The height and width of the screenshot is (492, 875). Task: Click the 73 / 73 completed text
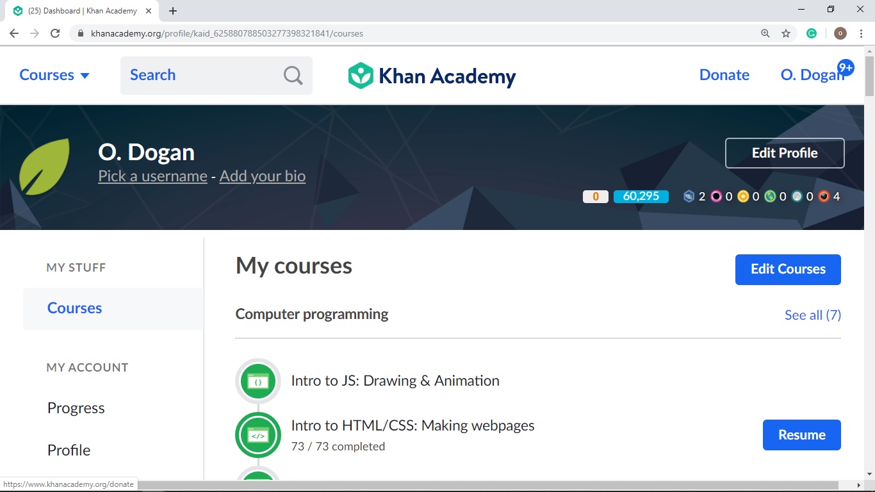click(x=338, y=447)
